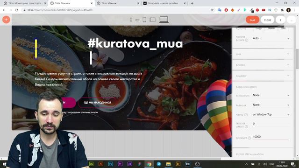299x168 pixels.
Task: Expand the Border settings section
Action: tap(263, 65)
